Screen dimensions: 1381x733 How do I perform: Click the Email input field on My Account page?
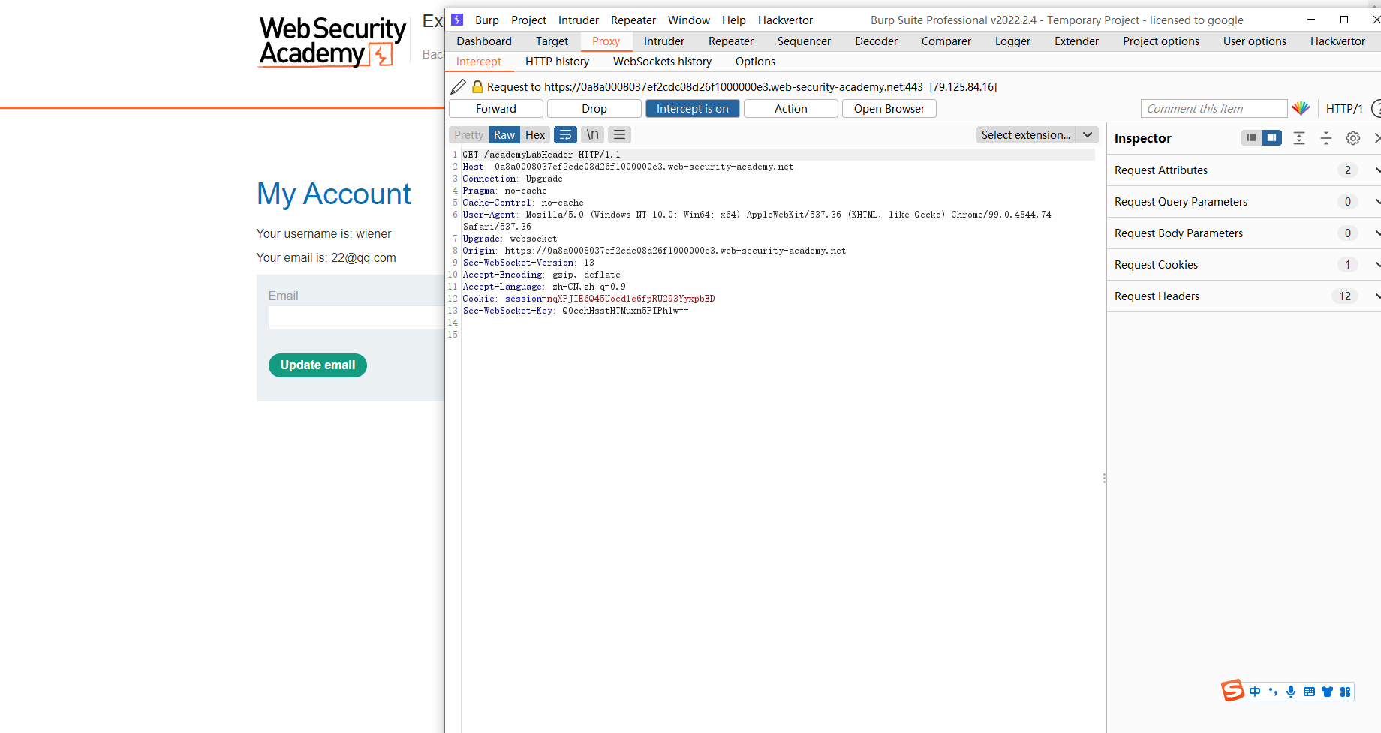tap(357, 317)
